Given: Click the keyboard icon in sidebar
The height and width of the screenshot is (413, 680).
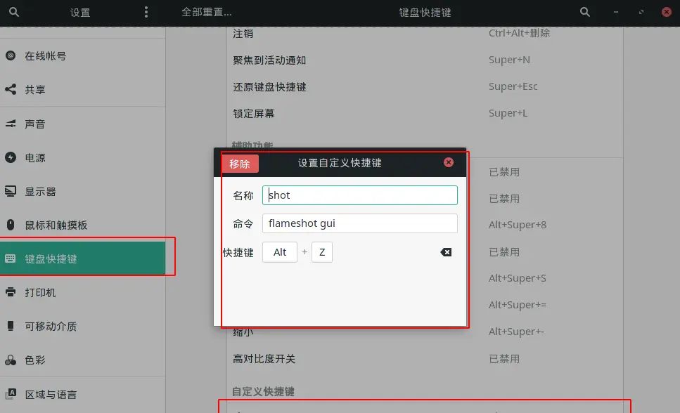Looking at the screenshot, I should pyautogui.click(x=11, y=258).
